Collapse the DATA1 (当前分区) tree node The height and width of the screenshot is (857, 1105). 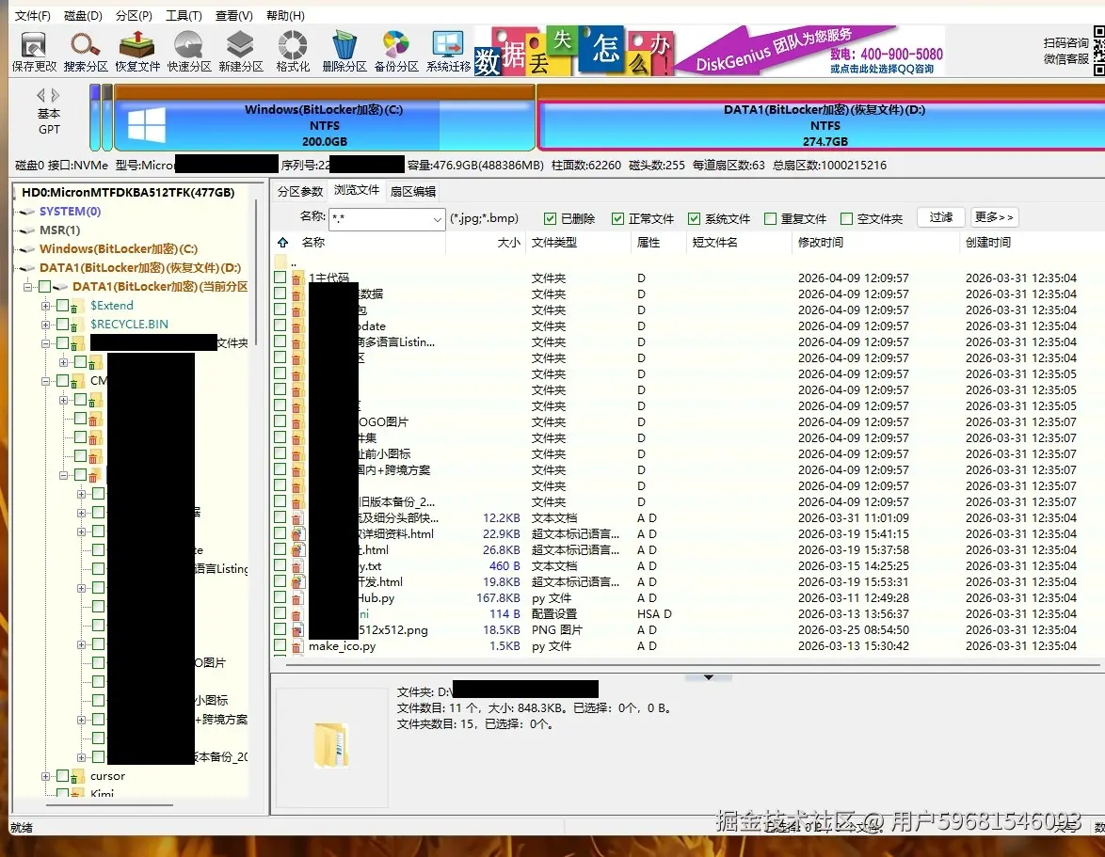click(x=27, y=287)
